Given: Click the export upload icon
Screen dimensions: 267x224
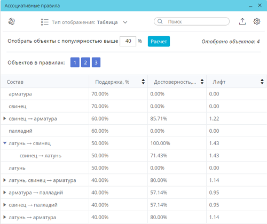Looking at the screenshot, I should (242, 21).
